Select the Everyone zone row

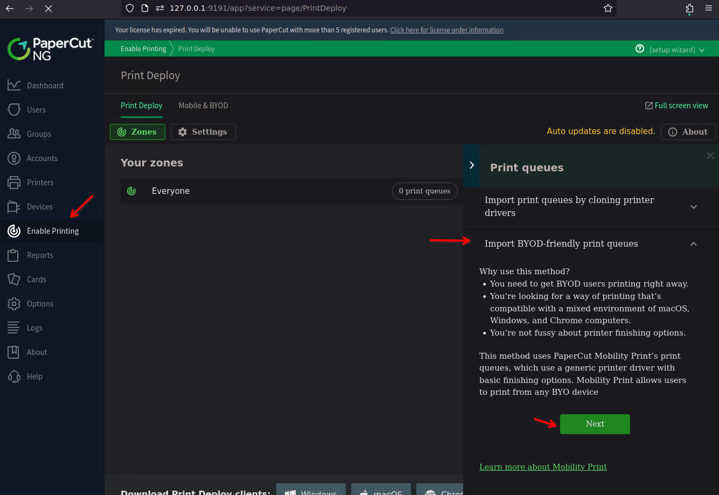click(292, 191)
